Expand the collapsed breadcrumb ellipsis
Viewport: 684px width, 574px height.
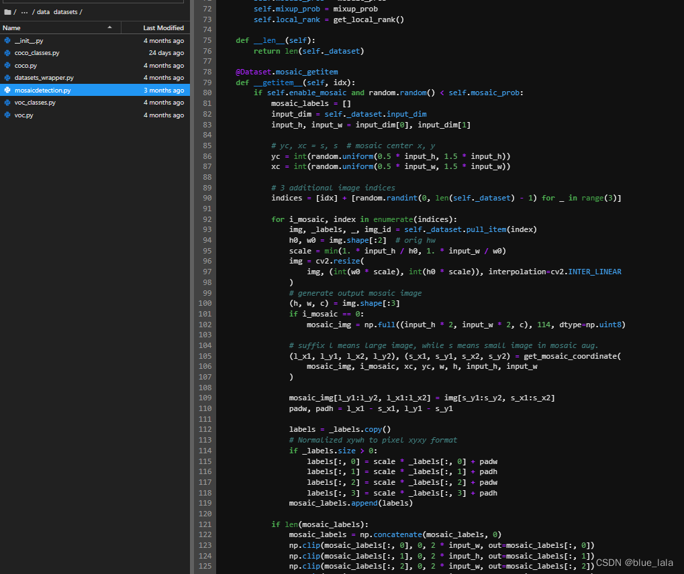pos(24,12)
